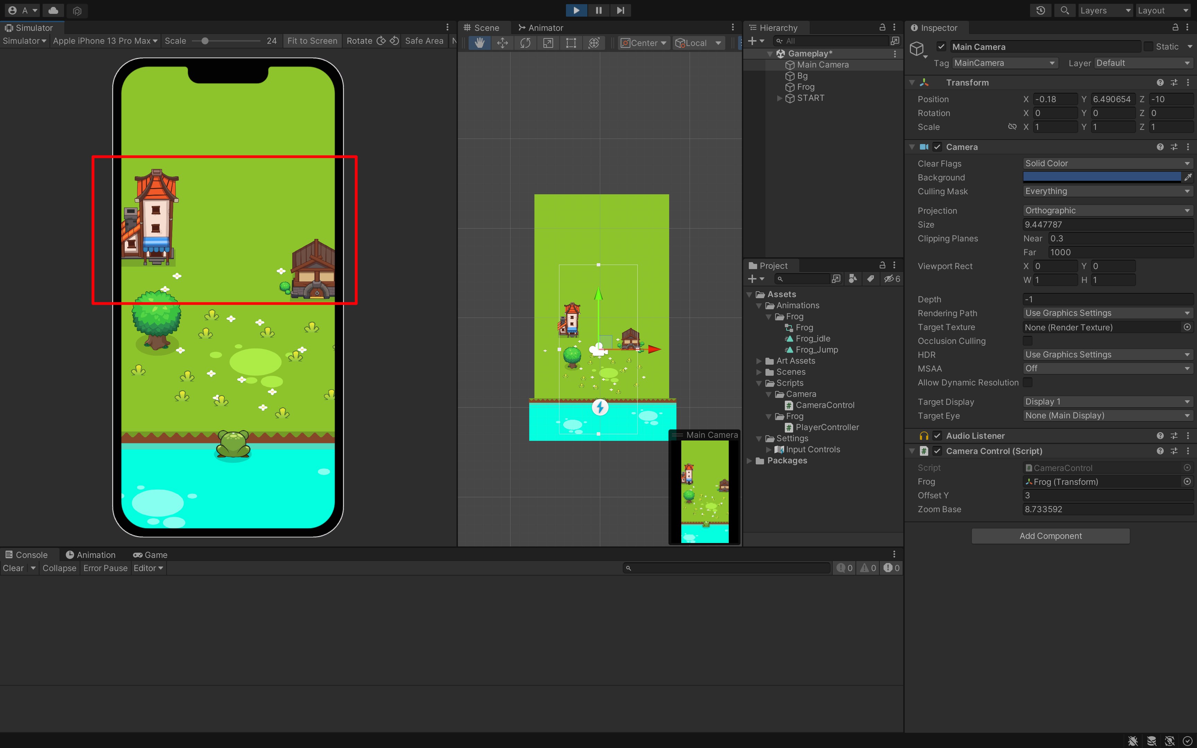
Task: Click hidden packages count icon in Project
Action: pos(892,279)
